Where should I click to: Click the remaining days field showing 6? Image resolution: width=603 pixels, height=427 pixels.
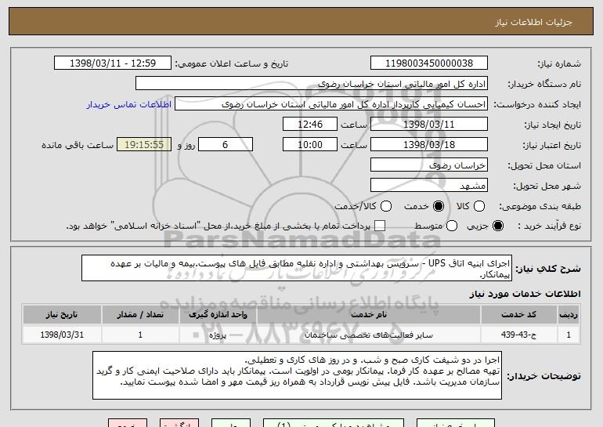coord(226,145)
